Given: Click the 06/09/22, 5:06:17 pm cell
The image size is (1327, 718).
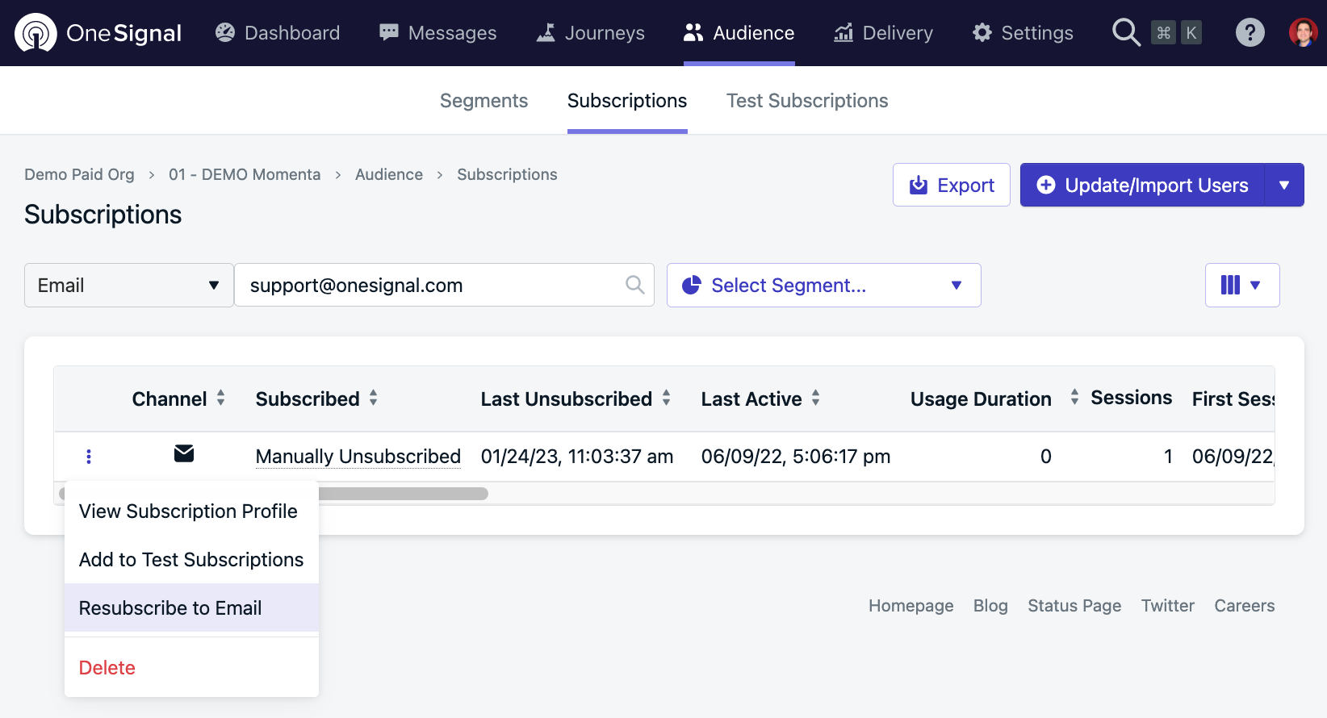Looking at the screenshot, I should click(796, 457).
